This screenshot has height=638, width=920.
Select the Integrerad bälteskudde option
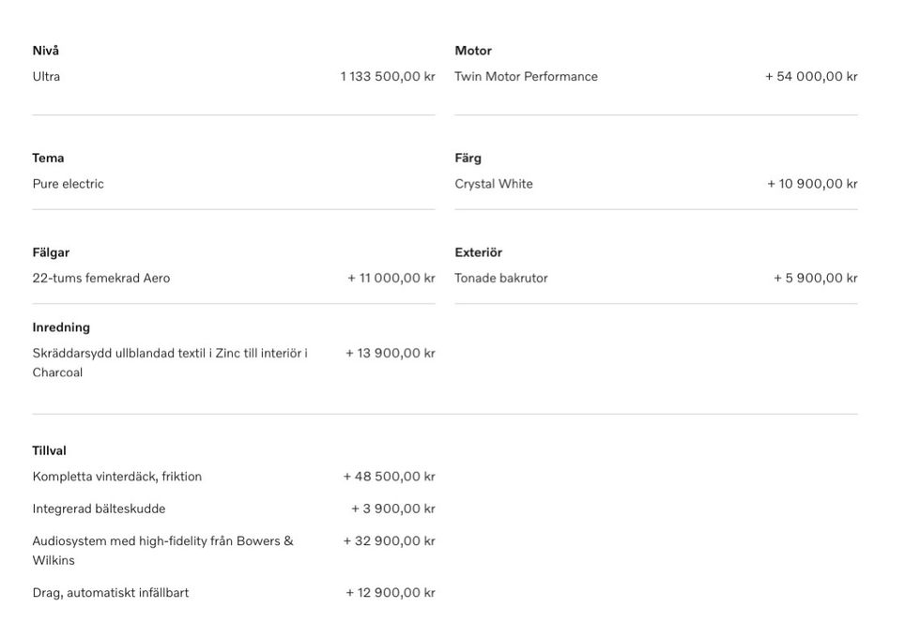click(99, 509)
